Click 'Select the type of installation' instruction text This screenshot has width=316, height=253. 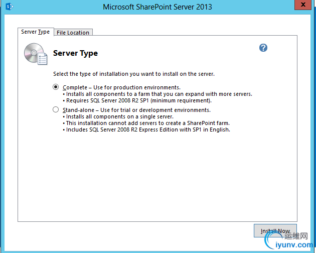click(134, 74)
